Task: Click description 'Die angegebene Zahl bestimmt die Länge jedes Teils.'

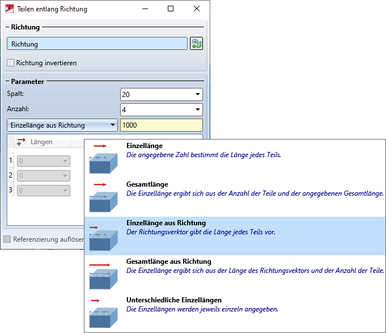Action: point(203,155)
